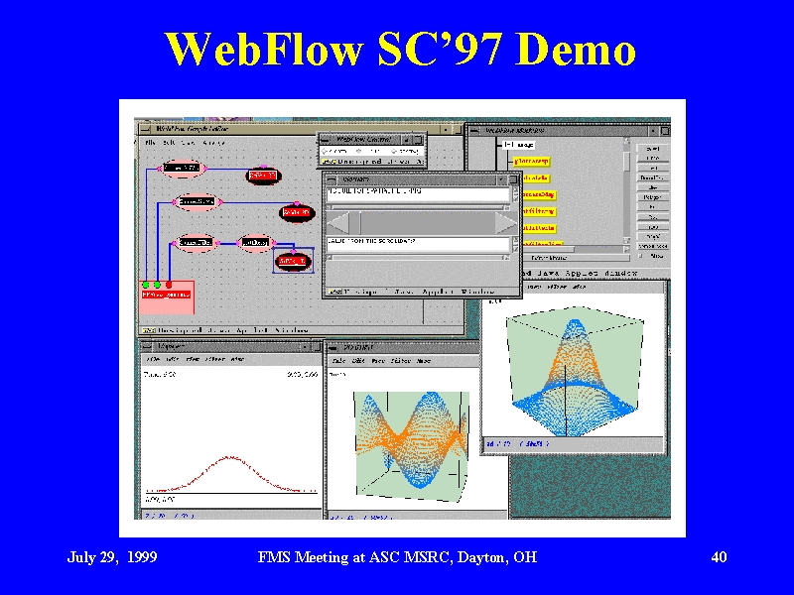Open the Filter menu in the bell-curve plot window

tap(214, 359)
